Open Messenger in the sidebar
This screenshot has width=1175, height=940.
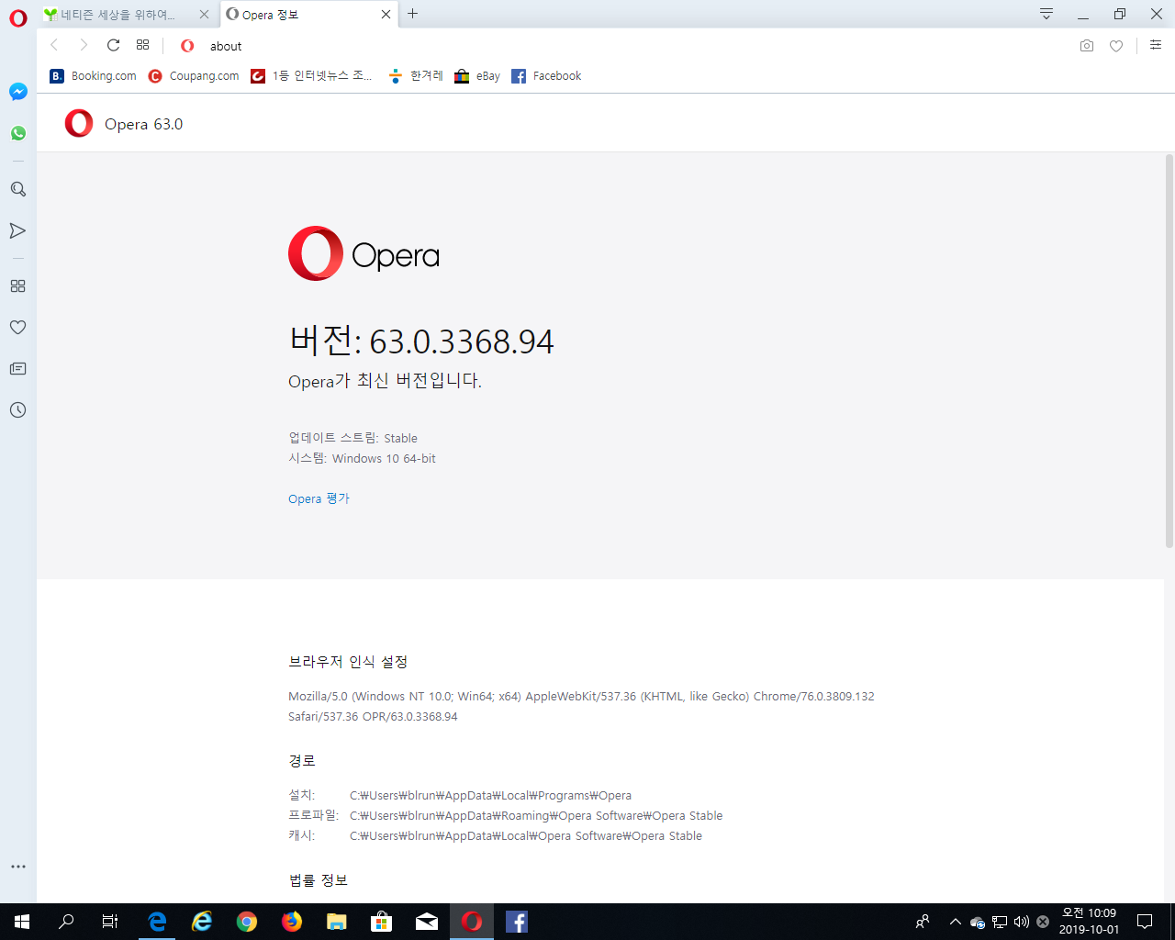[18, 92]
